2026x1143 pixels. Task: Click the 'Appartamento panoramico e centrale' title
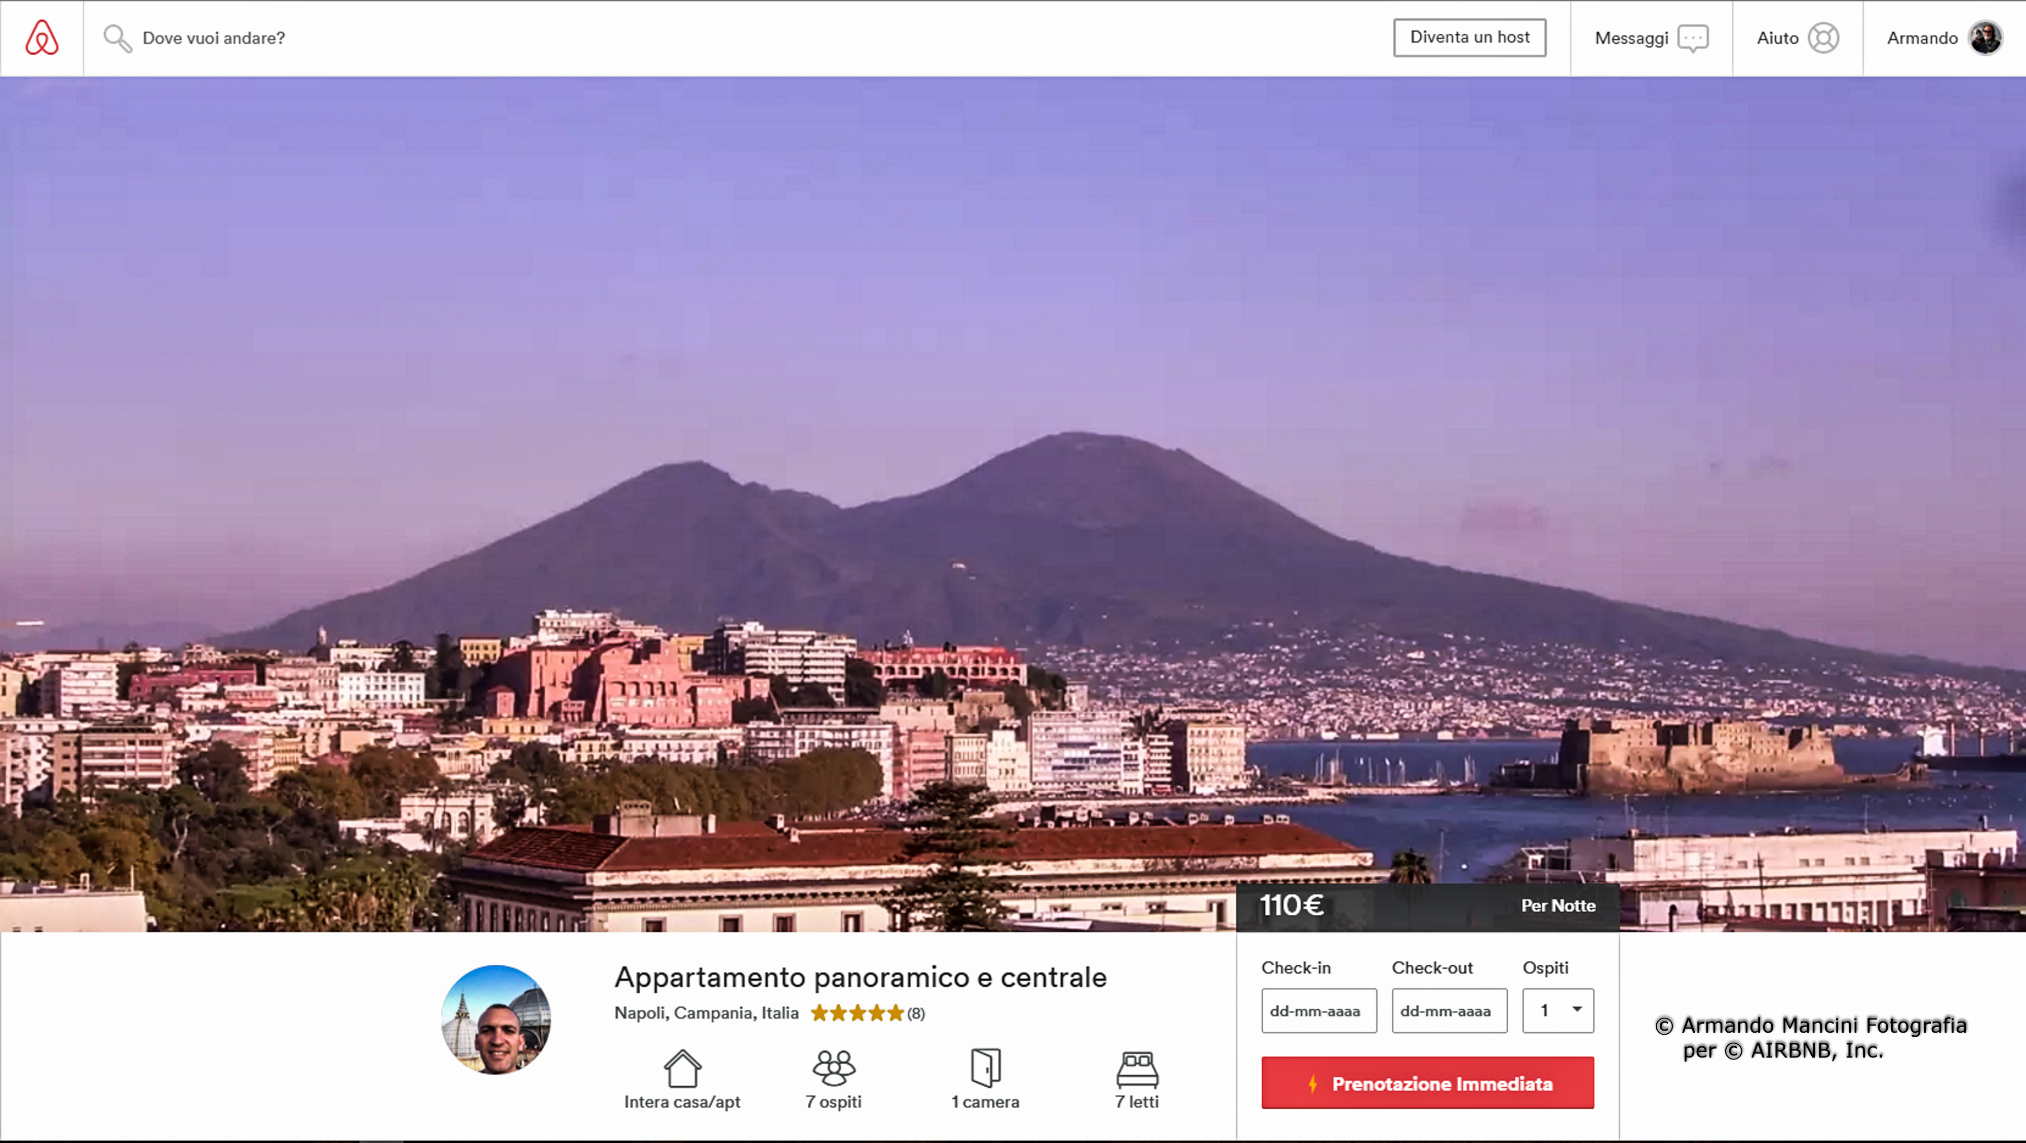tap(861, 977)
